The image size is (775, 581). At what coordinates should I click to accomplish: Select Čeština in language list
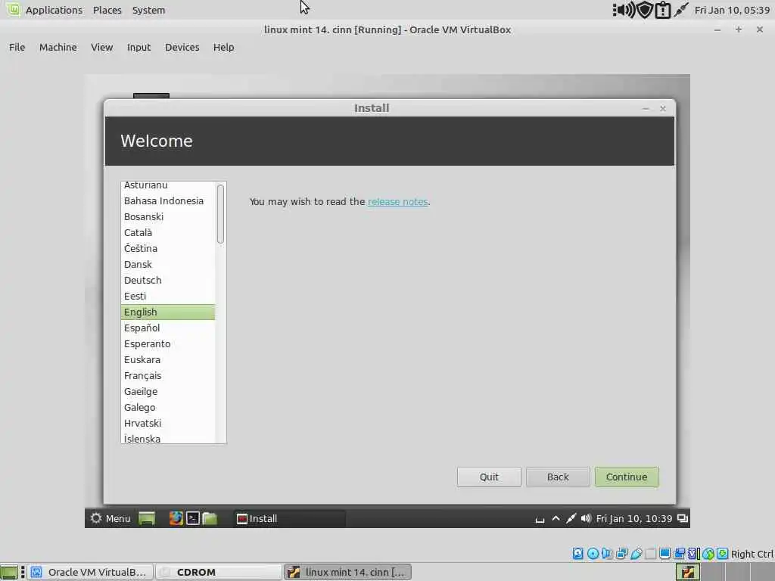pos(168,248)
